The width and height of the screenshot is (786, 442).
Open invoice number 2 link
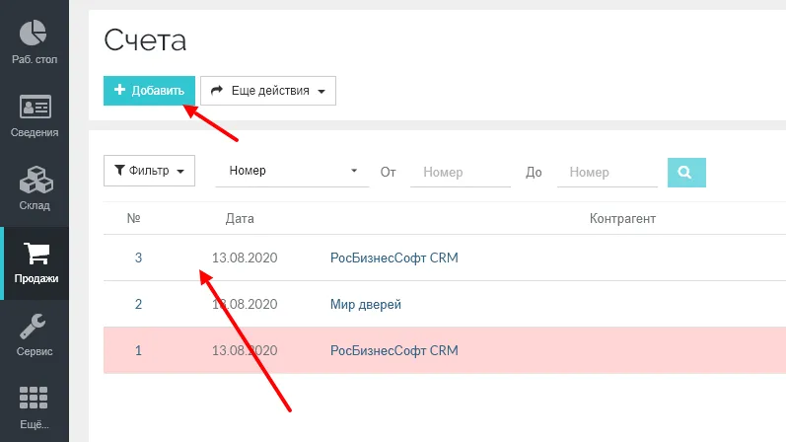(138, 305)
